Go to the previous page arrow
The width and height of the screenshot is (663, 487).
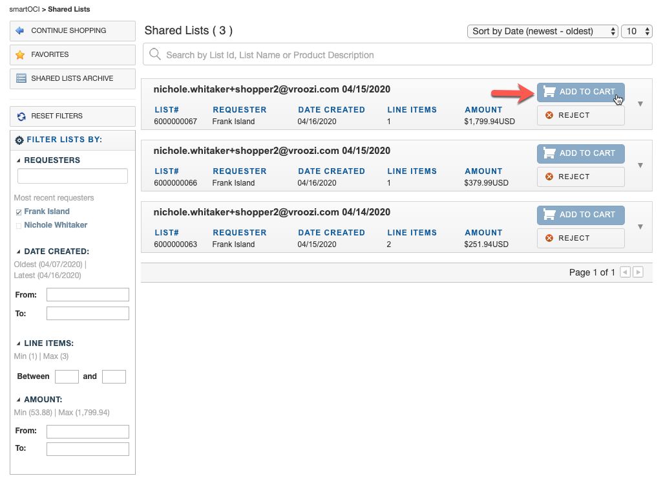[625, 272]
